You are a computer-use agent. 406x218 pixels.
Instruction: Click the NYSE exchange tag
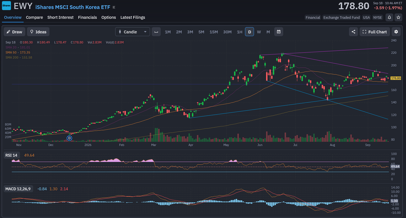[x=377, y=18]
